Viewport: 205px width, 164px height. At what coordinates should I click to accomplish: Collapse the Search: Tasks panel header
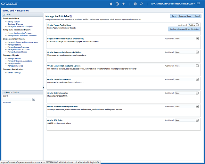(4, 92)
